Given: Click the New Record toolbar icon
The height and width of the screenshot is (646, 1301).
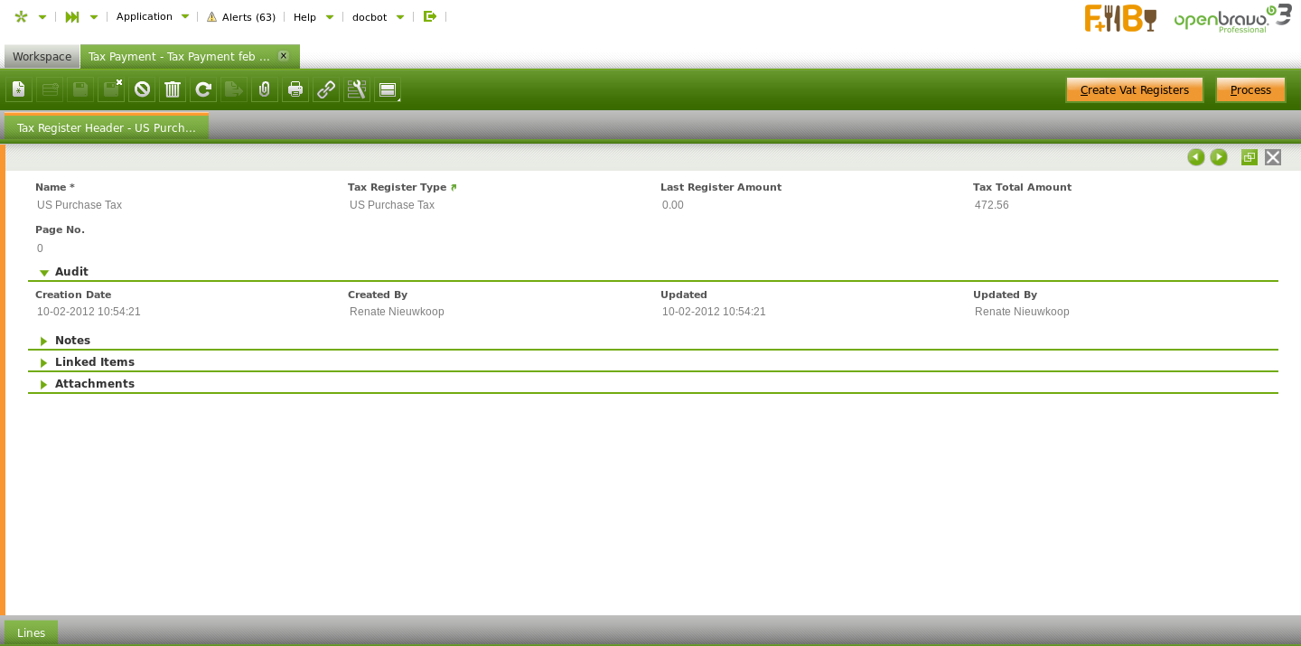Looking at the screenshot, I should tap(19, 89).
